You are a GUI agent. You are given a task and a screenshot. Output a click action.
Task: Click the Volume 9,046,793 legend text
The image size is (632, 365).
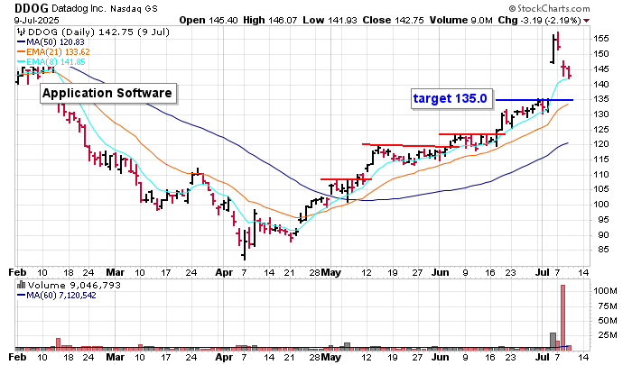coord(74,286)
